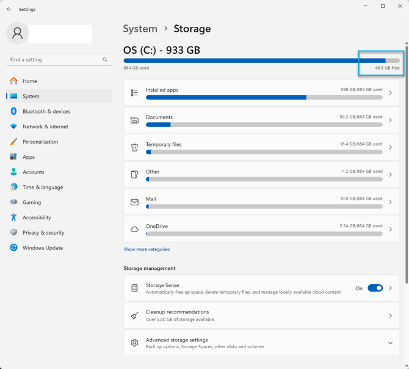Open Mail storage via its chevron

(391, 202)
